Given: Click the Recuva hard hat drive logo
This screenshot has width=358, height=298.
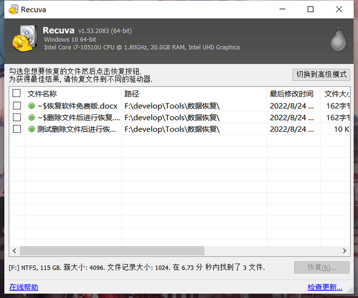Looking at the screenshot, I should click(x=25, y=38).
